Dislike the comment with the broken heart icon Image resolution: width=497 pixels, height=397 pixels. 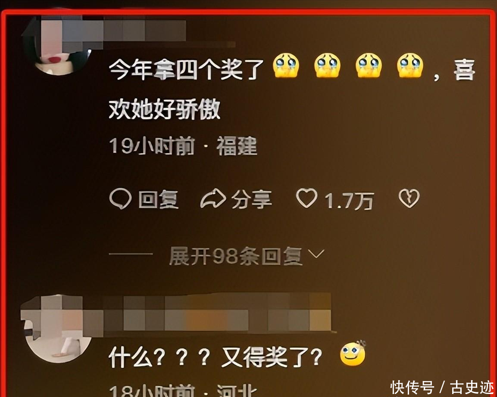[409, 198]
